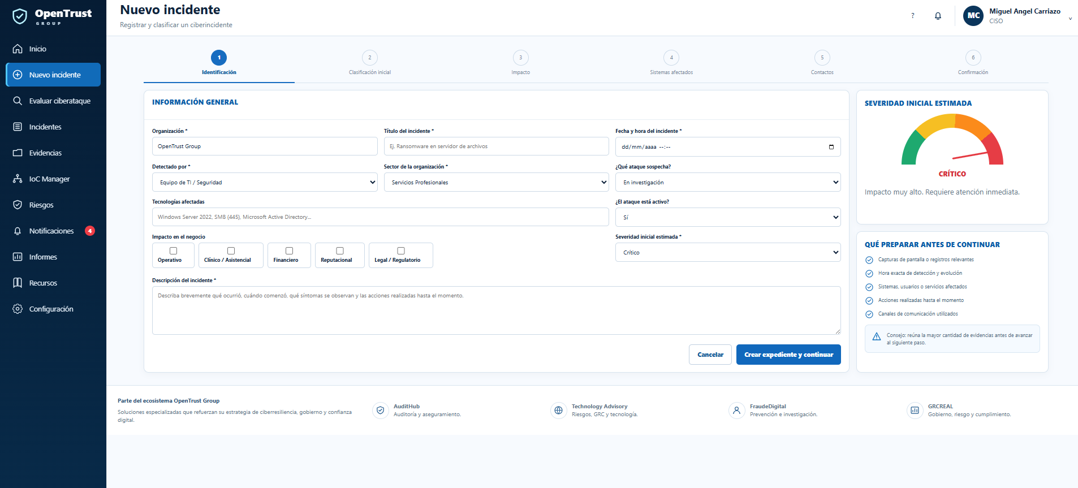Click the Configuración gear icon
Image resolution: width=1078 pixels, height=488 pixels.
pos(18,309)
